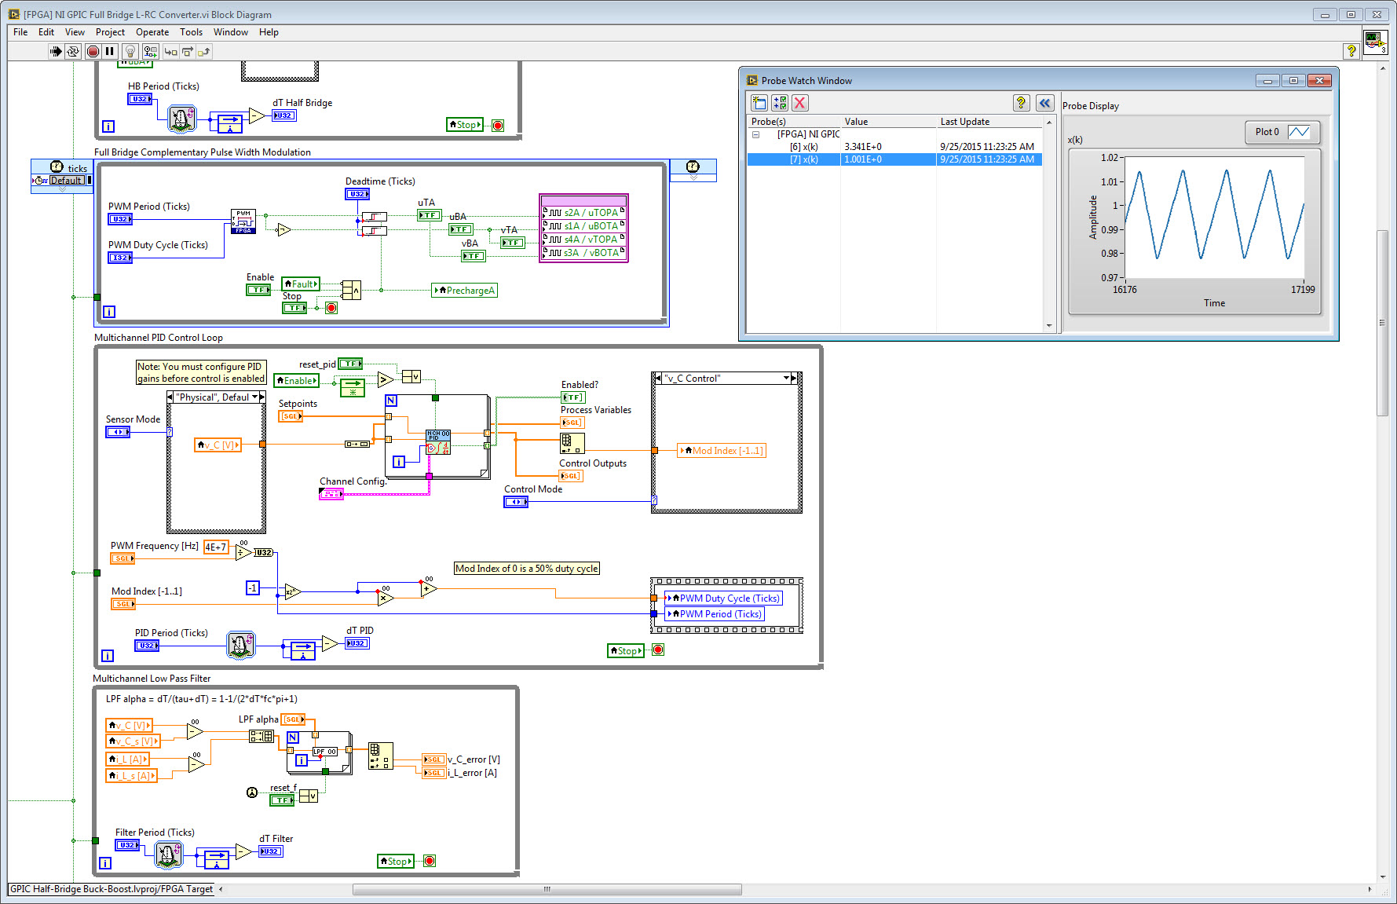Click the uTA boolean indicator
The width and height of the screenshot is (1397, 904).
pos(429,215)
